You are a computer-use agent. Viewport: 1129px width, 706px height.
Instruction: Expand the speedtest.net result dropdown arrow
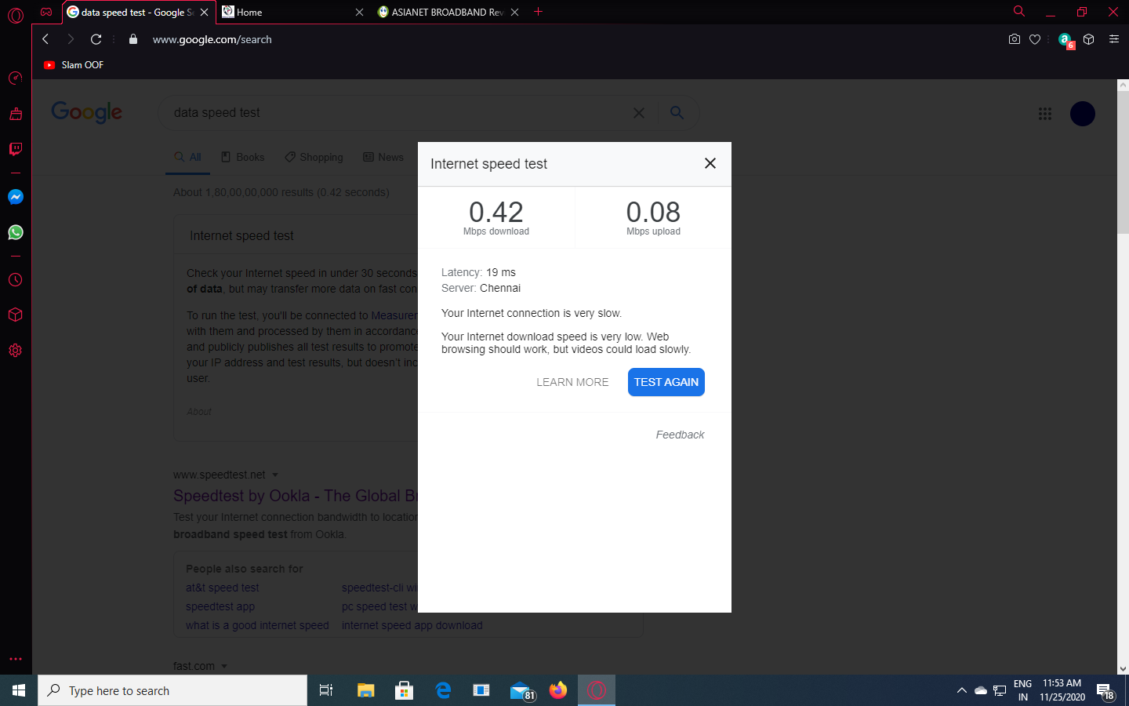pos(275,475)
